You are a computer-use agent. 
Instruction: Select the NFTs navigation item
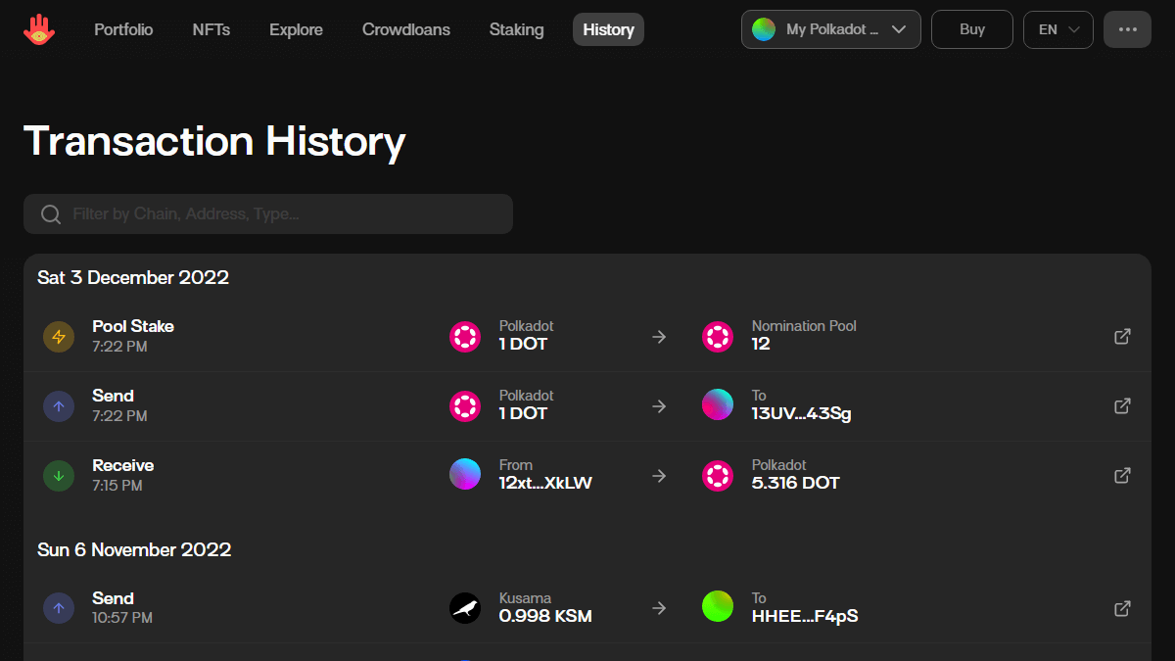coord(211,29)
